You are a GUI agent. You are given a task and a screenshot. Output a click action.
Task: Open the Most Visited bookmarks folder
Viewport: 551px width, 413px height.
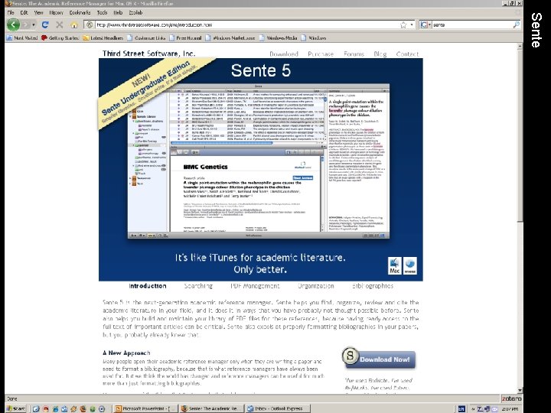(21, 38)
